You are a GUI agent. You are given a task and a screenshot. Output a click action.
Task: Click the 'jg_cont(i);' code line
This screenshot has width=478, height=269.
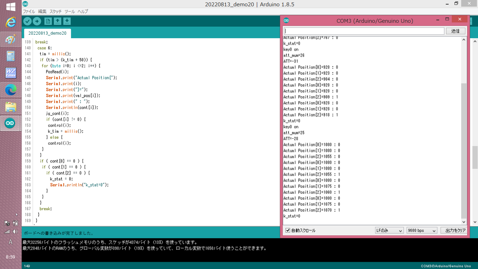pyautogui.click(x=57, y=113)
